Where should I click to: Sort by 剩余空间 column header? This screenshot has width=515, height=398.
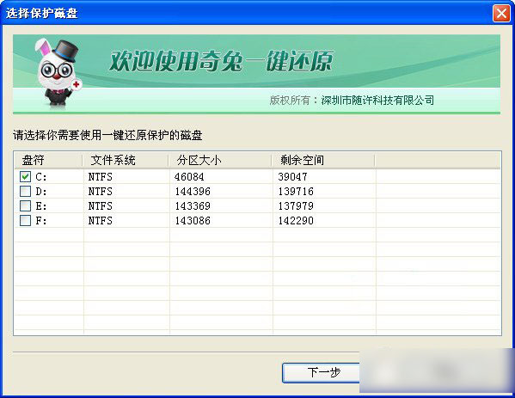[323, 160]
